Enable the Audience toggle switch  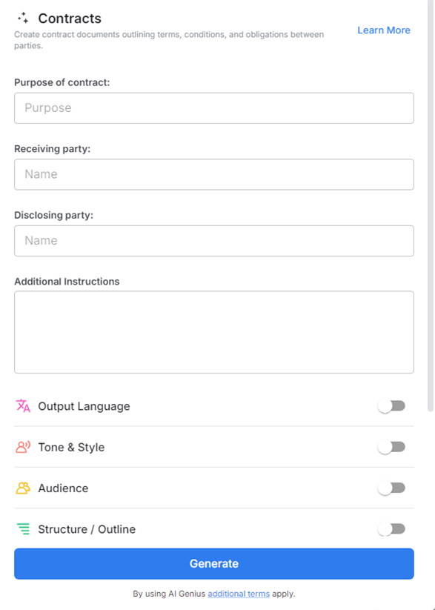[391, 488]
